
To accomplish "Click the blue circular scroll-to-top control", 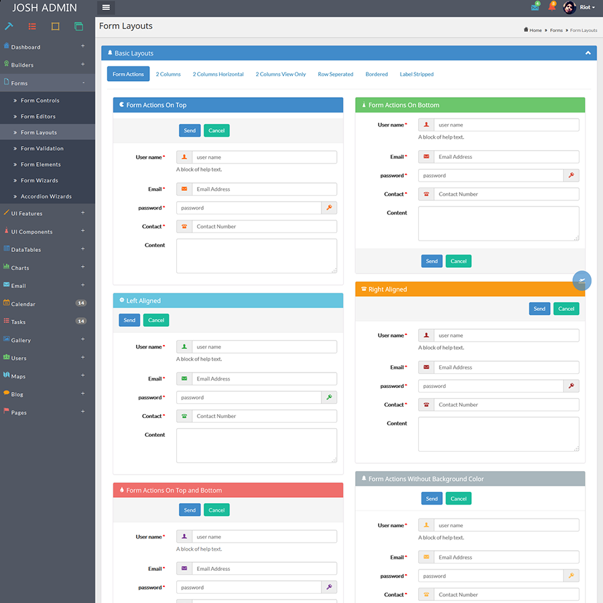I will point(581,280).
